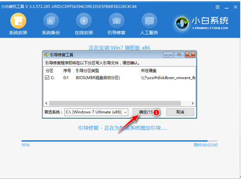Open the 系统备份 backup icon
Image resolution: width=241 pixels, height=179 pixels.
[x=51, y=21]
